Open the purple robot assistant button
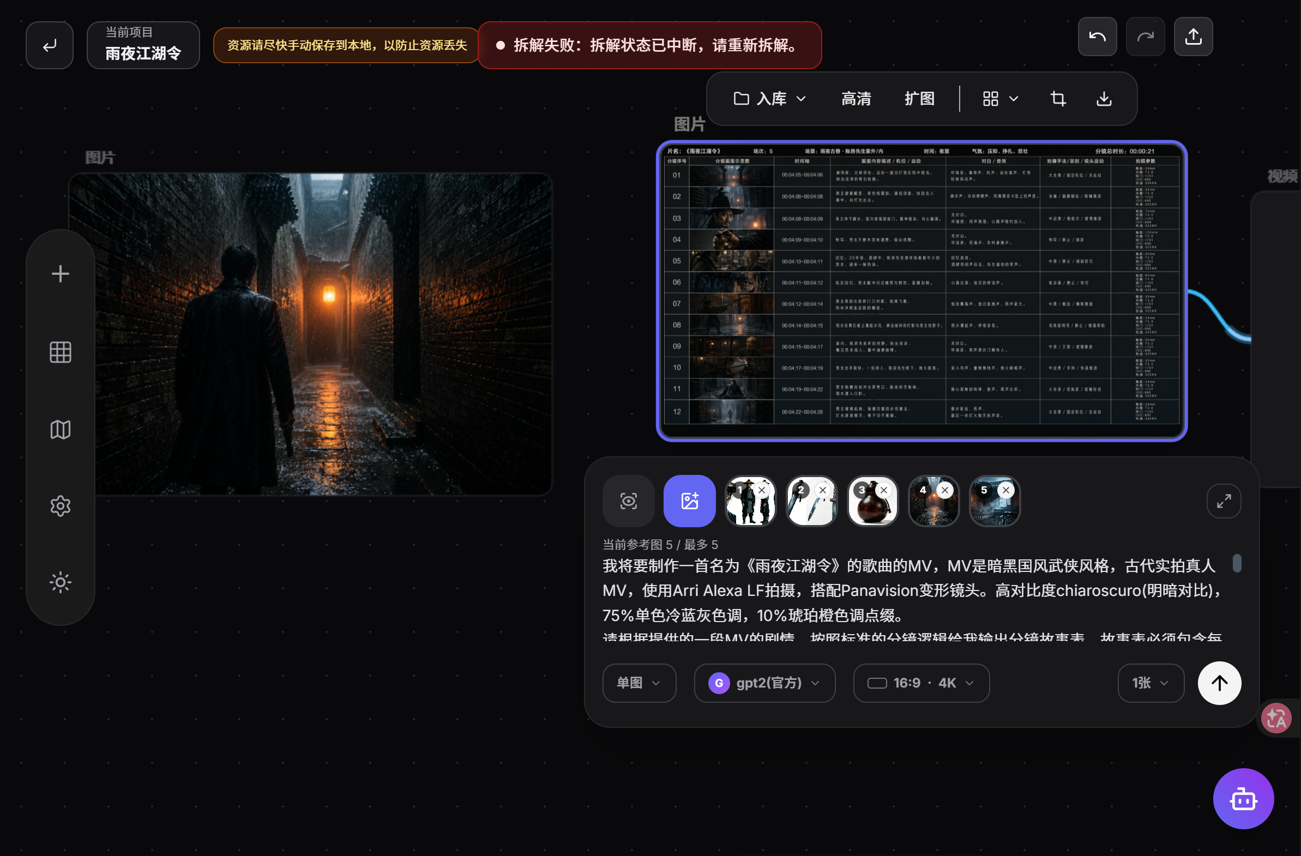The image size is (1301, 856). (1244, 799)
